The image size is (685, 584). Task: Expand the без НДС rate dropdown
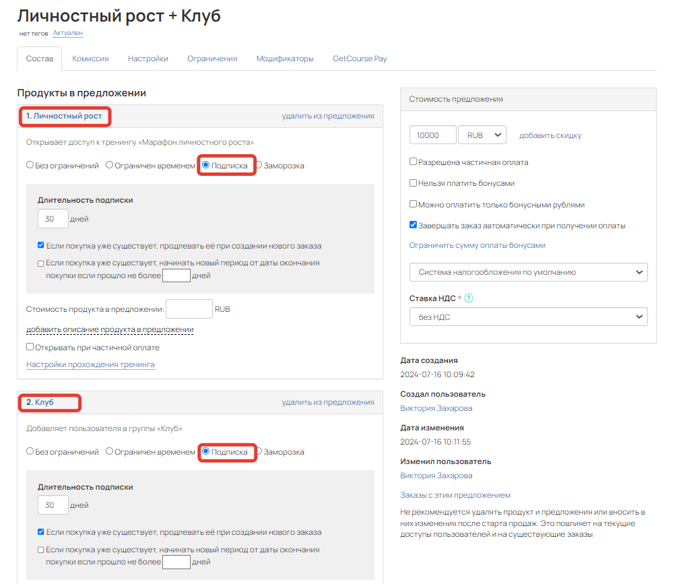[528, 317]
